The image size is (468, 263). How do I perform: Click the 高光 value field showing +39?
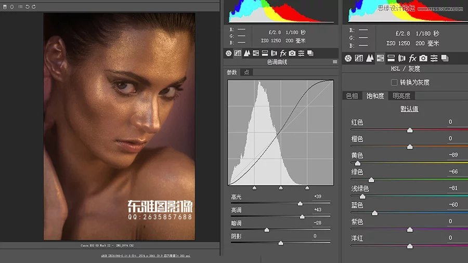click(318, 196)
